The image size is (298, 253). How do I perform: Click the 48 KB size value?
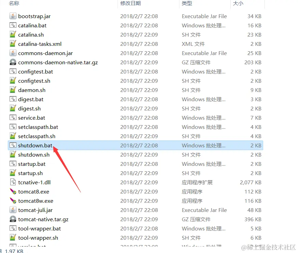click(x=254, y=210)
